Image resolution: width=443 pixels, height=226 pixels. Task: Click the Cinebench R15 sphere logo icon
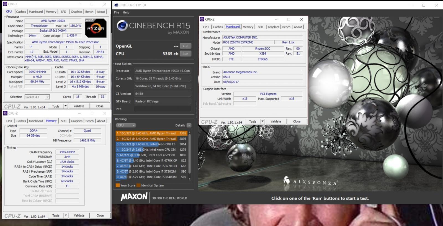(x=122, y=25)
